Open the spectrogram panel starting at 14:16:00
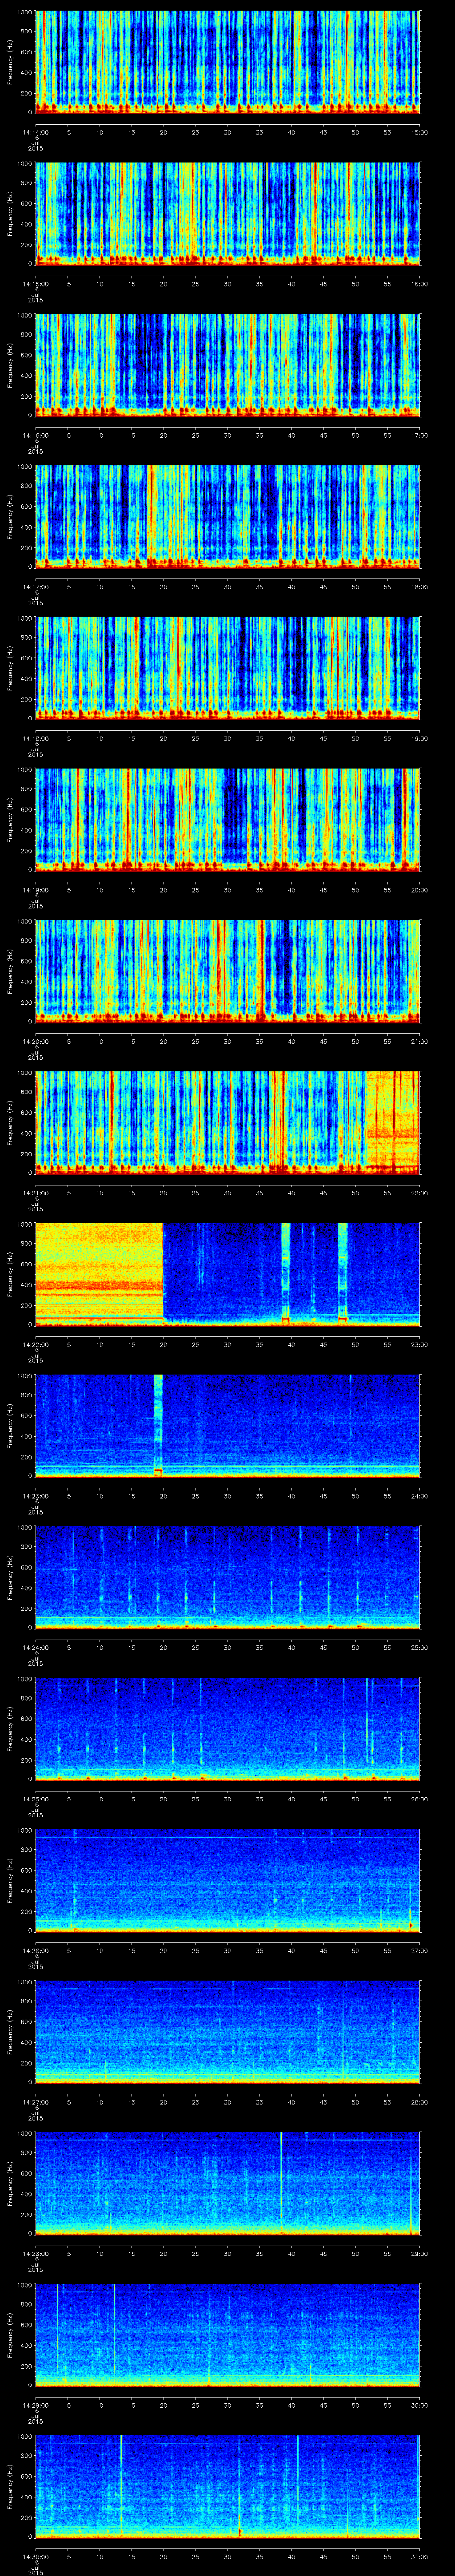The width and height of the screenshot is (455, 2576). point(227,364)
